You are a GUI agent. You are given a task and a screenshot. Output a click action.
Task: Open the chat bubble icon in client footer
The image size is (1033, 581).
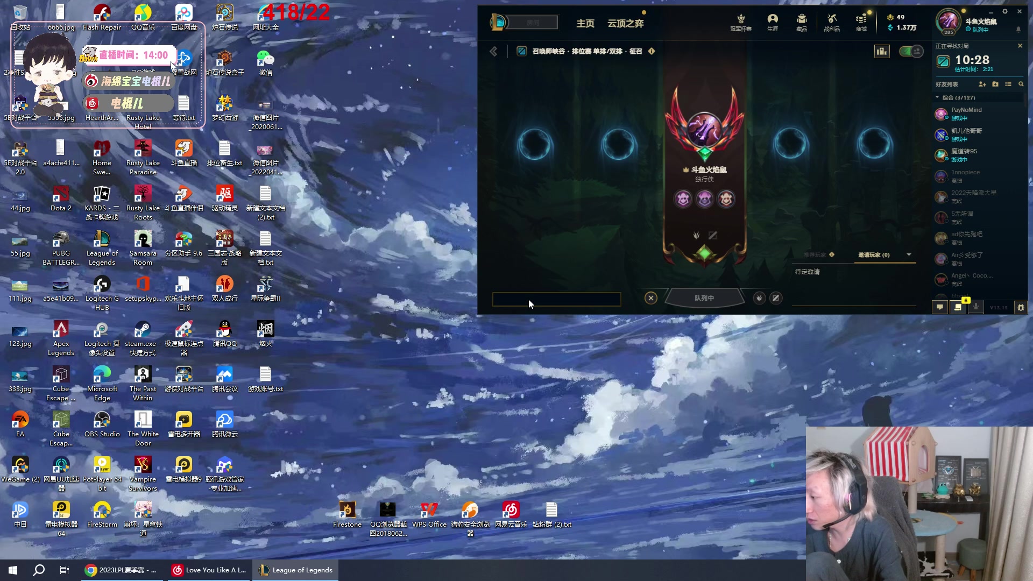pyautogui.click(x=940, y=307)
